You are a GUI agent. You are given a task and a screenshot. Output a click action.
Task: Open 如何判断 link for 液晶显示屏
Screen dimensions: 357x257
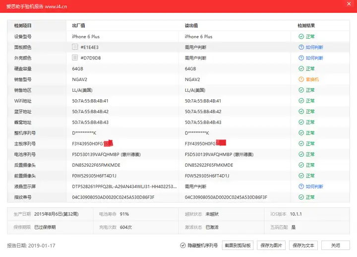[x=314, y=187]
